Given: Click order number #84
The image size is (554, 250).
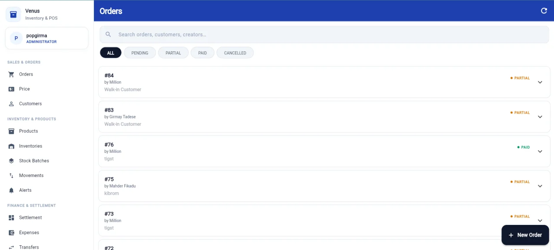Looking at the screenshot, I should tap(109, 76).
